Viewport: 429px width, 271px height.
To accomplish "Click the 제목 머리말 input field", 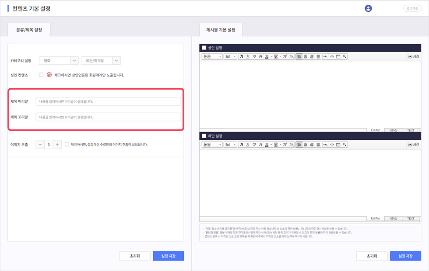I will click(x=108, y=101).
